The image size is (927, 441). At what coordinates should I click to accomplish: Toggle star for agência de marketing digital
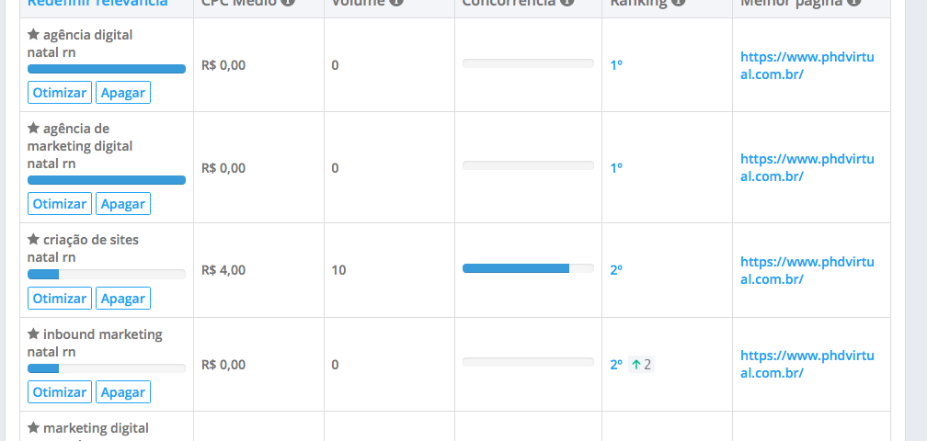point(33,128)
